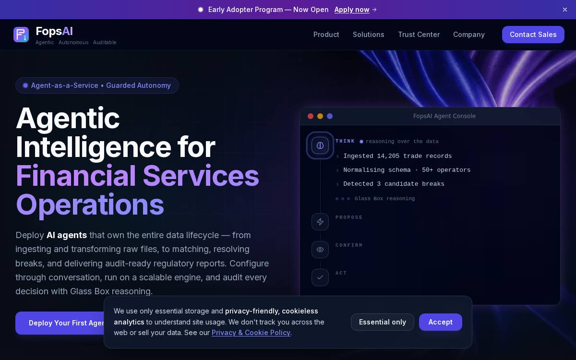Click the yellow dot in console title bar

click(320, 116)
